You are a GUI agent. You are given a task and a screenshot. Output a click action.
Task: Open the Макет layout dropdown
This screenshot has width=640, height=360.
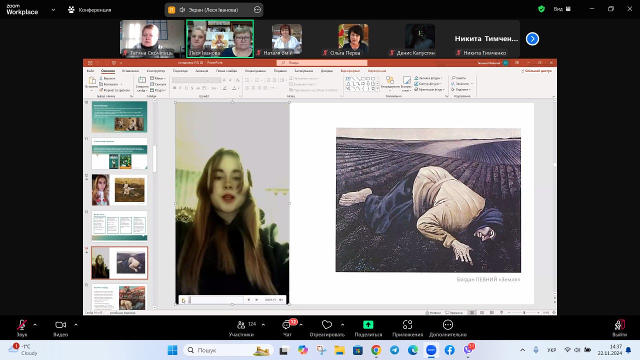(158, 78)
